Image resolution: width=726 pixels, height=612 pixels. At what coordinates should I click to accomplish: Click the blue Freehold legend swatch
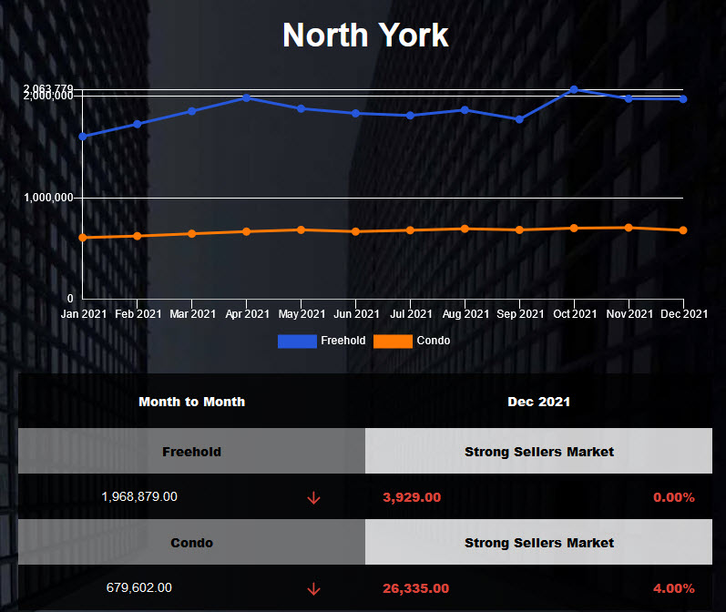[297, 341]
